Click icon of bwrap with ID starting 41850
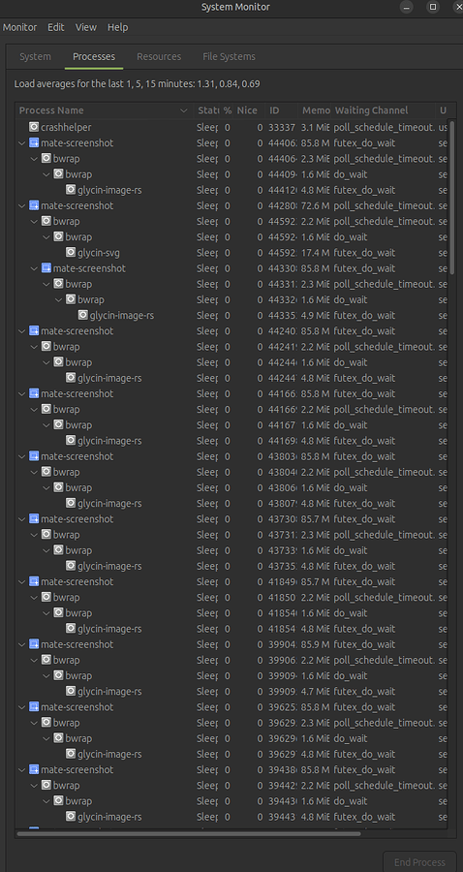Viewport: 463px width, 872px height. click(x=46, y=597)
